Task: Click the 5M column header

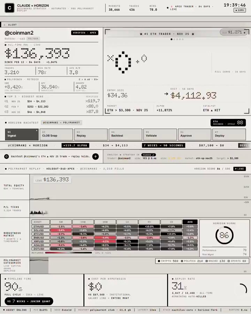Action: [x=61, y=222]
